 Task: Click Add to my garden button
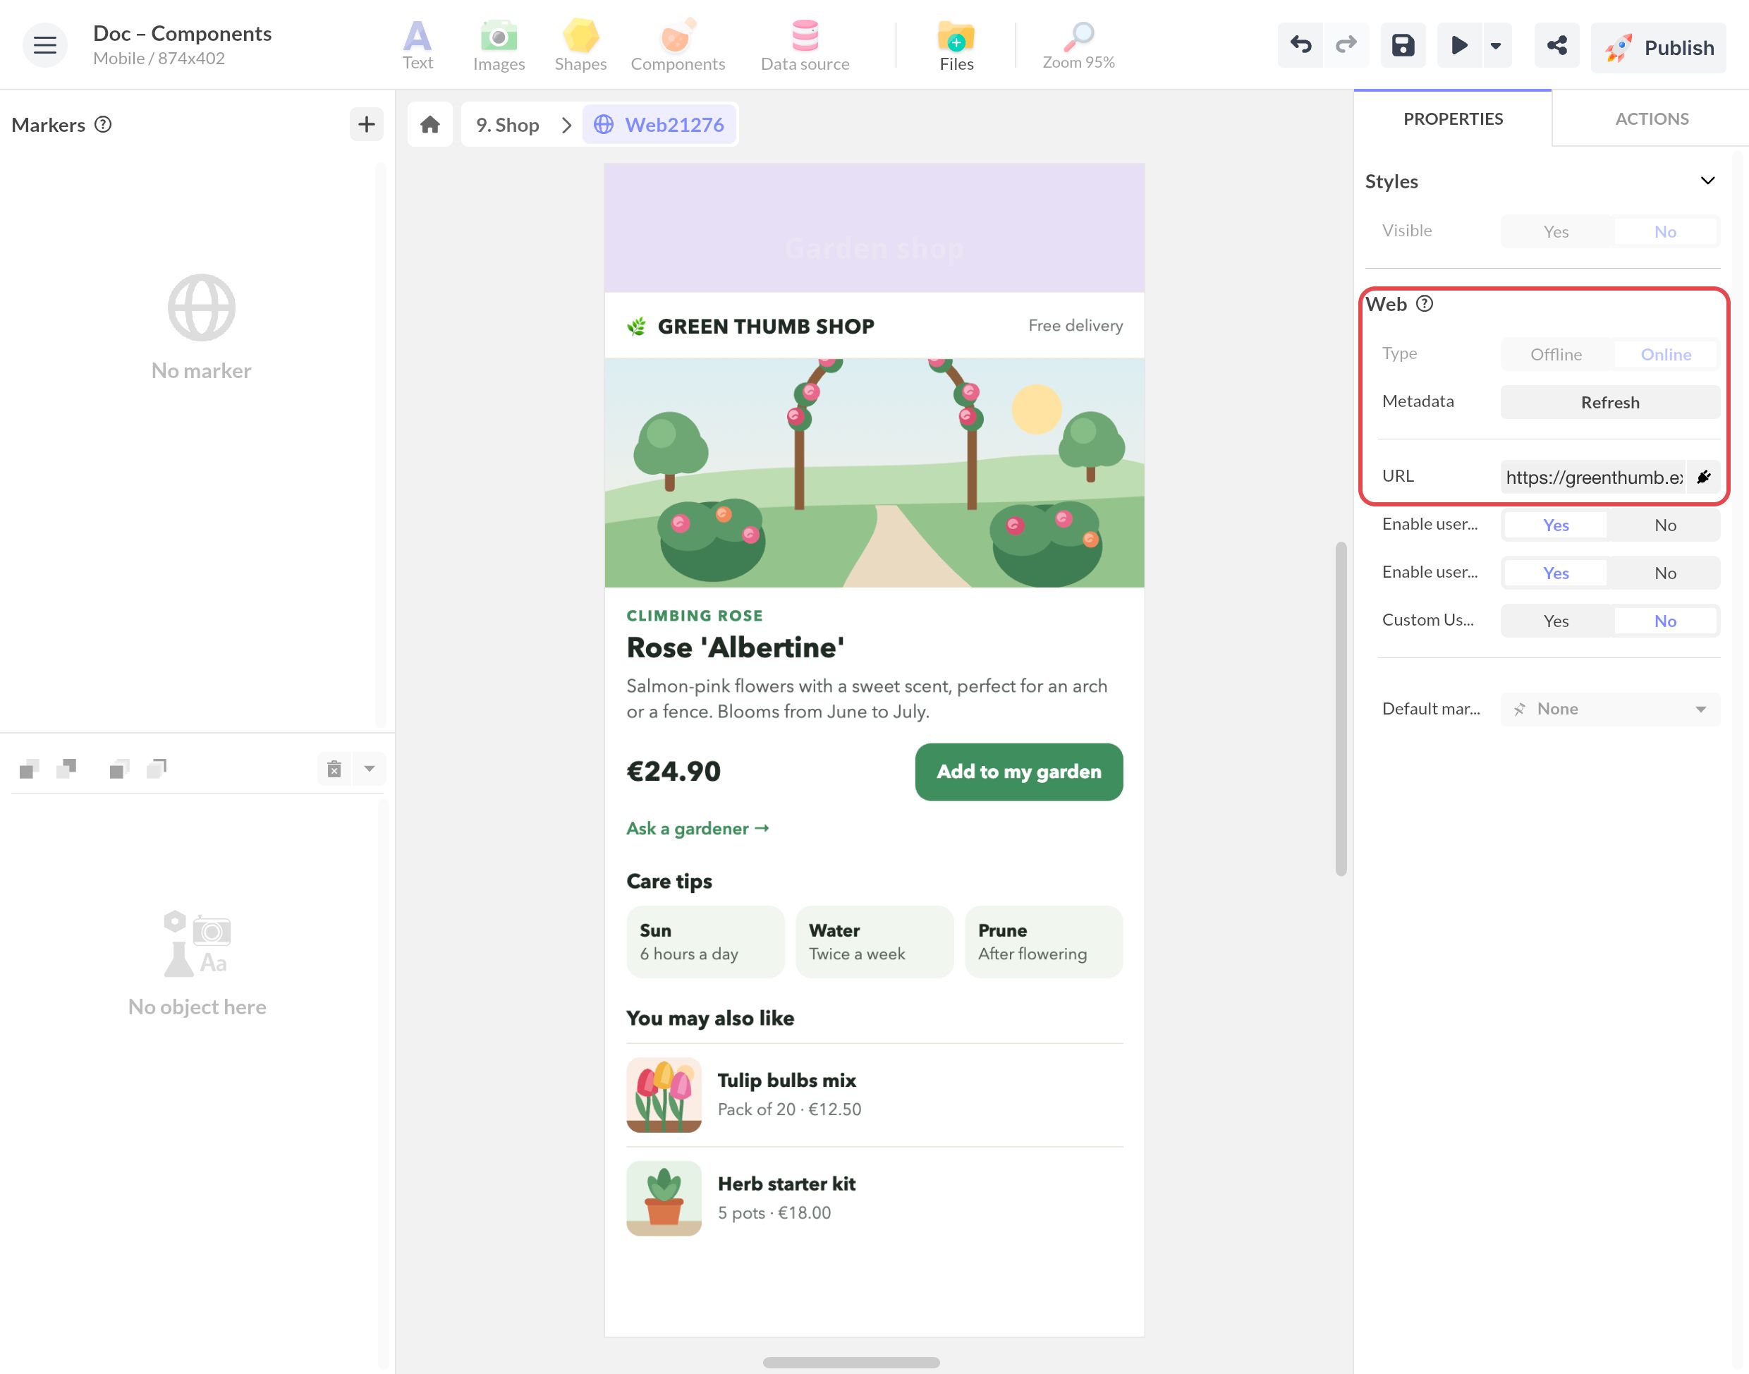(x=1018, y=772)
